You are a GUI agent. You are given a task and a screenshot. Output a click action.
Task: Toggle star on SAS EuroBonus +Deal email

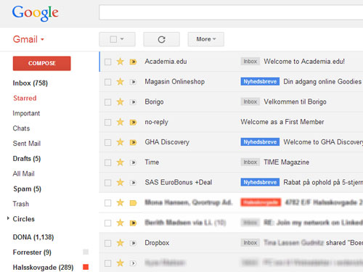tap(120, 182)
